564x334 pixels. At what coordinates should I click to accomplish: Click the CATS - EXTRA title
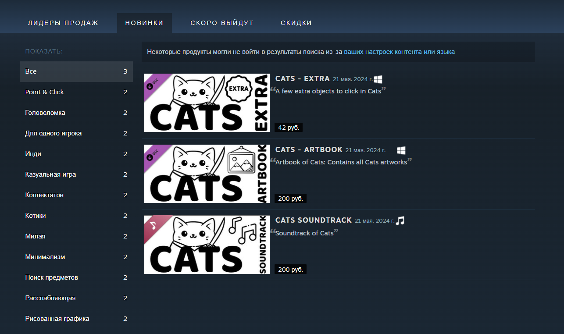click(303, 79)
